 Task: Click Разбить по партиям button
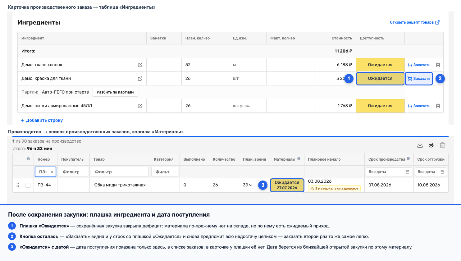tap(115, 92)
